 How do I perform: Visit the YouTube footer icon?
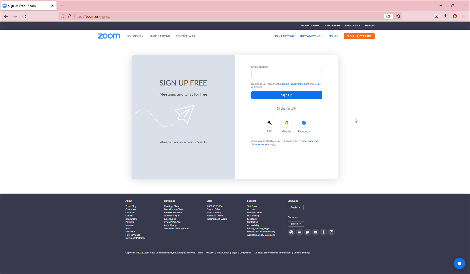[315, 232]
